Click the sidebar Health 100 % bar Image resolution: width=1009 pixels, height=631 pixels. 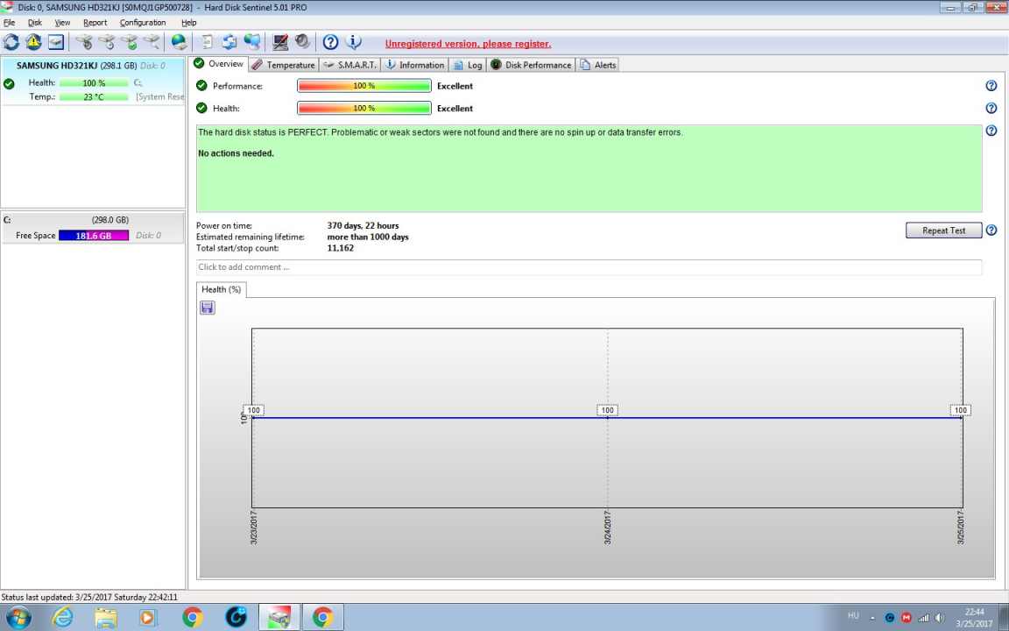tap(94, 83)
